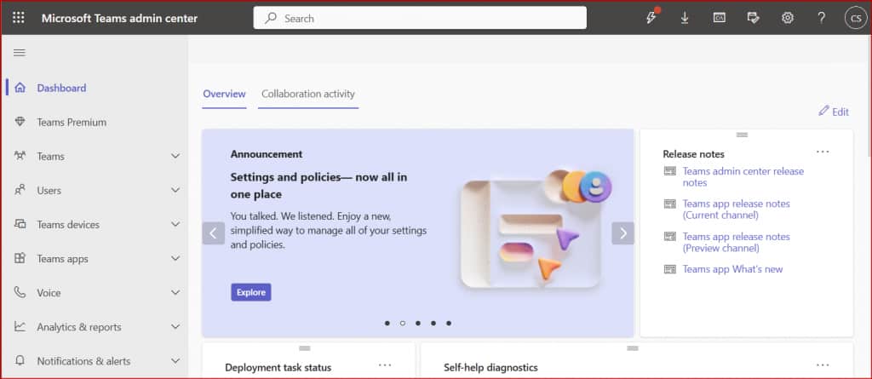Expand the Notifications & alerts chevron

(x=175, y=361)
